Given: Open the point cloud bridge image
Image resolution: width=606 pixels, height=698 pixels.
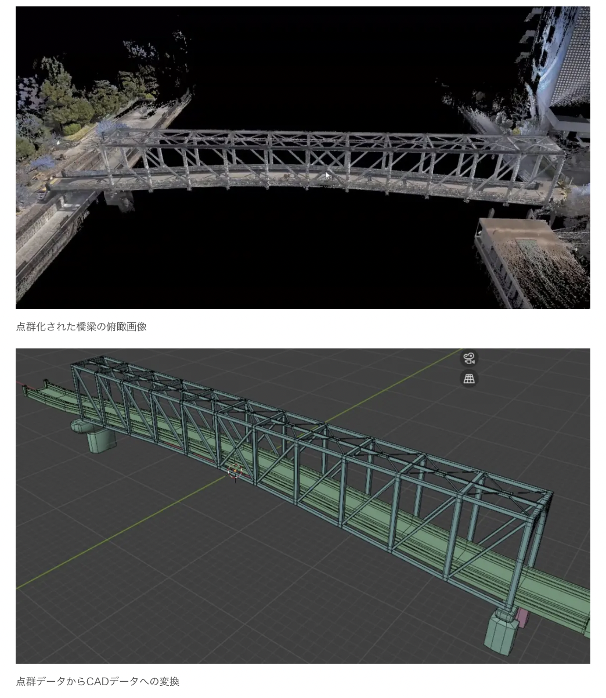Looking at the screenshot, I should (303, 157).
